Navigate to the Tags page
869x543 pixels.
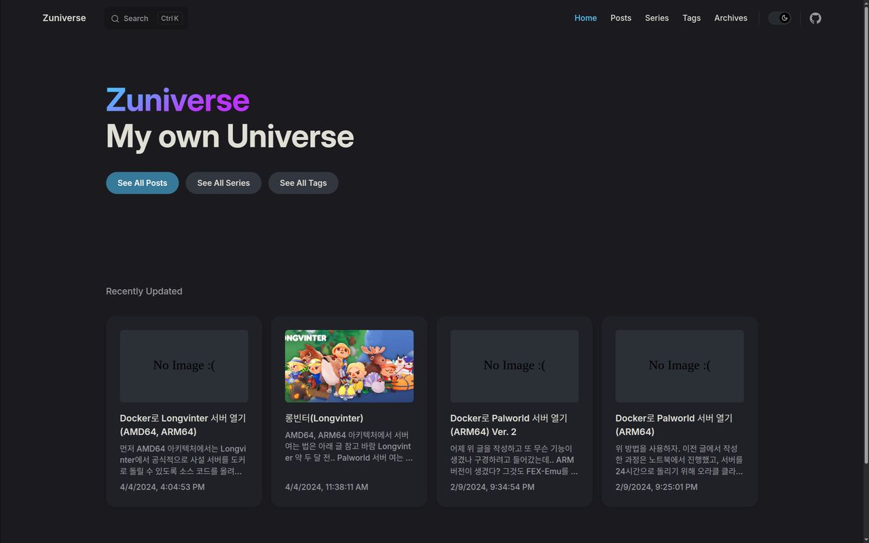click(x=691, y=18)
